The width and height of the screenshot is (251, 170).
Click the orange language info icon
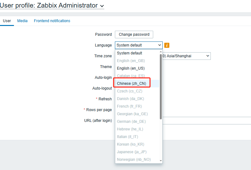pyautogui.click(x=167, y=45)
